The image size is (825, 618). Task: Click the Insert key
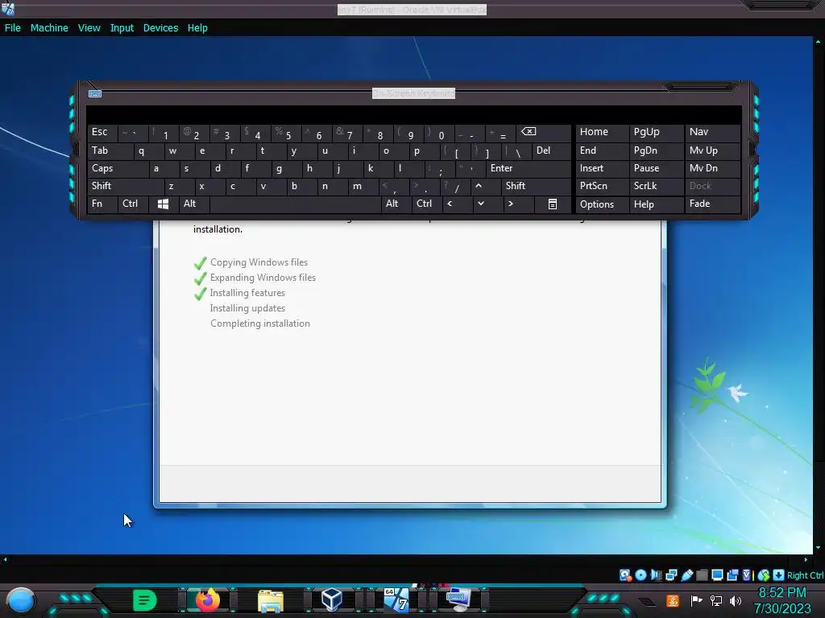[603, 169]
